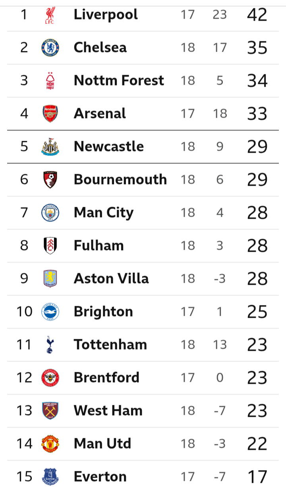286x492 pixels.
Task: Click the position number 10 for Brighton
Action: coord(24,312)
